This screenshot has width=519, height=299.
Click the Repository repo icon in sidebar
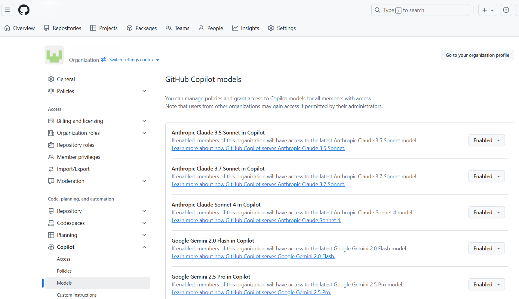tap(51, 211)
